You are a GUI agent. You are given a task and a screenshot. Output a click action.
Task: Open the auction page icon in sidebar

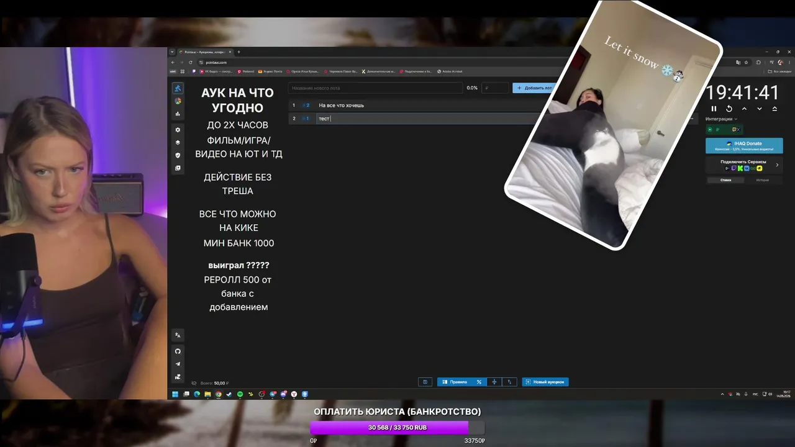pos(178,88)
